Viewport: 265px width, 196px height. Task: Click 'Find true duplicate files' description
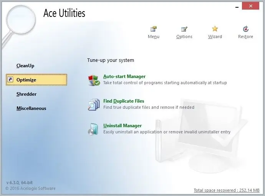(149, 107)
